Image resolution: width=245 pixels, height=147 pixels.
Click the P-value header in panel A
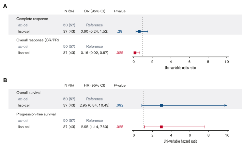tap(120, 11)
